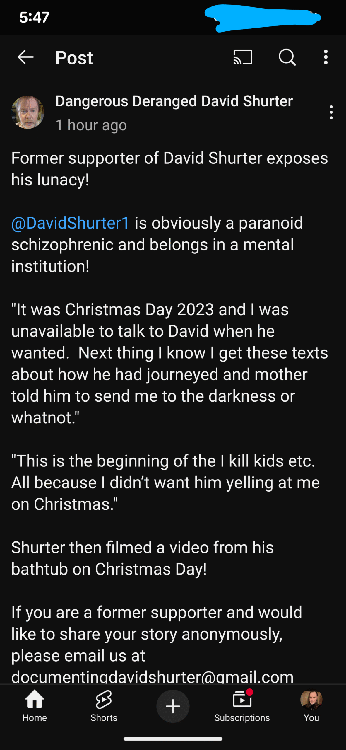Tap the Post page title

click(x=74, y=58)
